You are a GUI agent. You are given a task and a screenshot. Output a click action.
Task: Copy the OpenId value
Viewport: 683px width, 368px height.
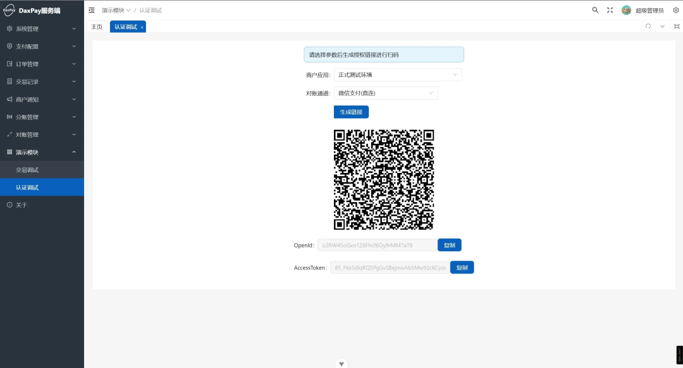pos(450,245)
